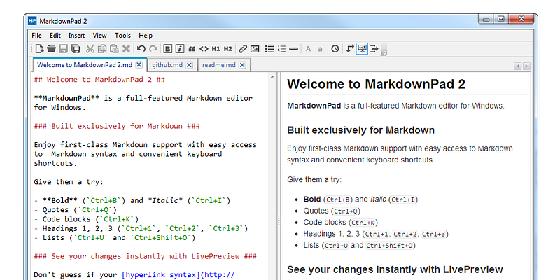The width and height of the screenshot is (560, 280).
Task: Insert an image with the picture icon
Action: [x=255, y=49]
